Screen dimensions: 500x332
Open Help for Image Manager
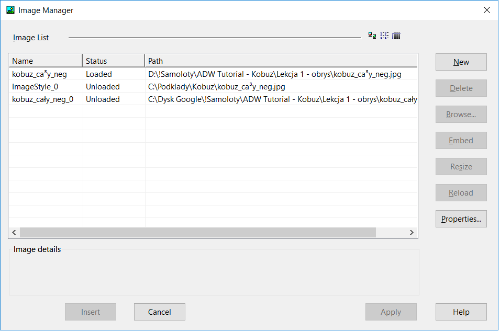461,312
